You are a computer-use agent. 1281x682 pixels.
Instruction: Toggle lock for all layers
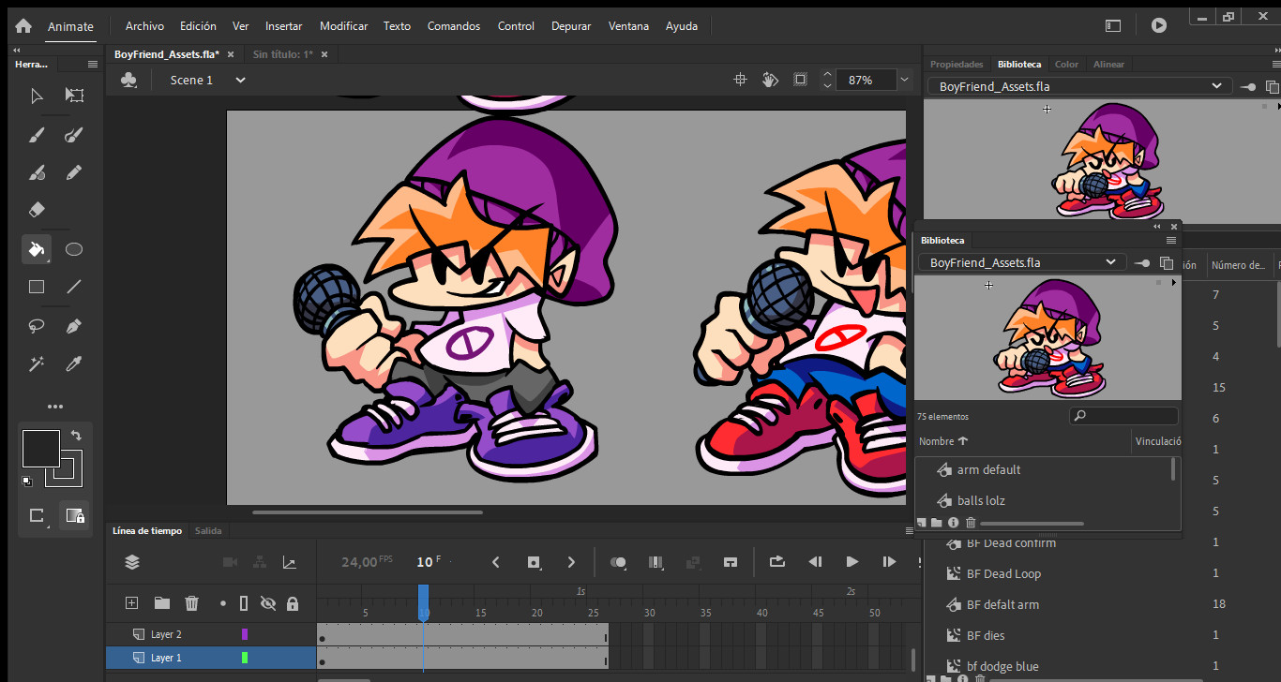(293, 603)
